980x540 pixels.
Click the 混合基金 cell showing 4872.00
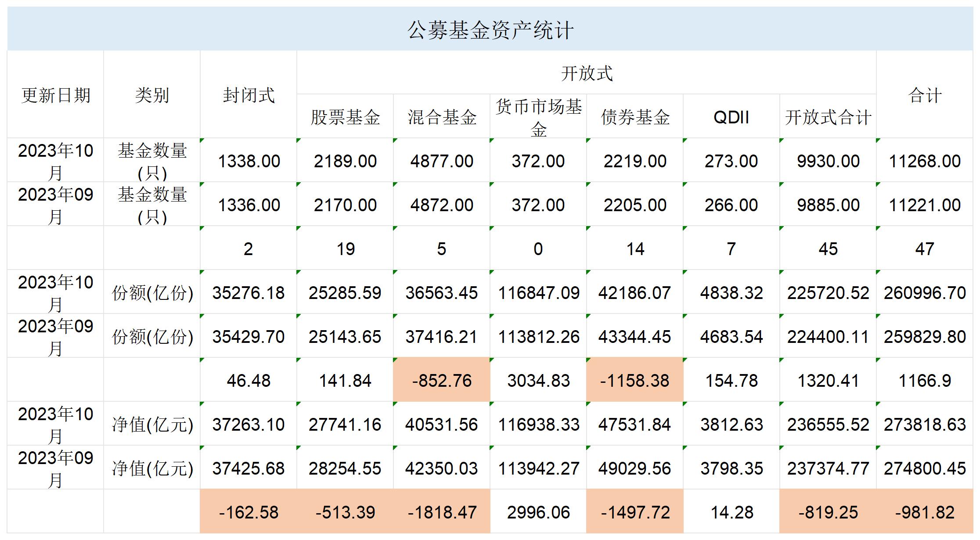(442, 205)
